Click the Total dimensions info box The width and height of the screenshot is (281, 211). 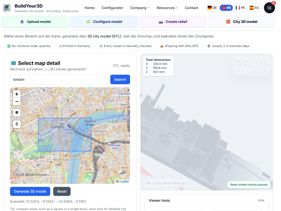tap(158, 66)
